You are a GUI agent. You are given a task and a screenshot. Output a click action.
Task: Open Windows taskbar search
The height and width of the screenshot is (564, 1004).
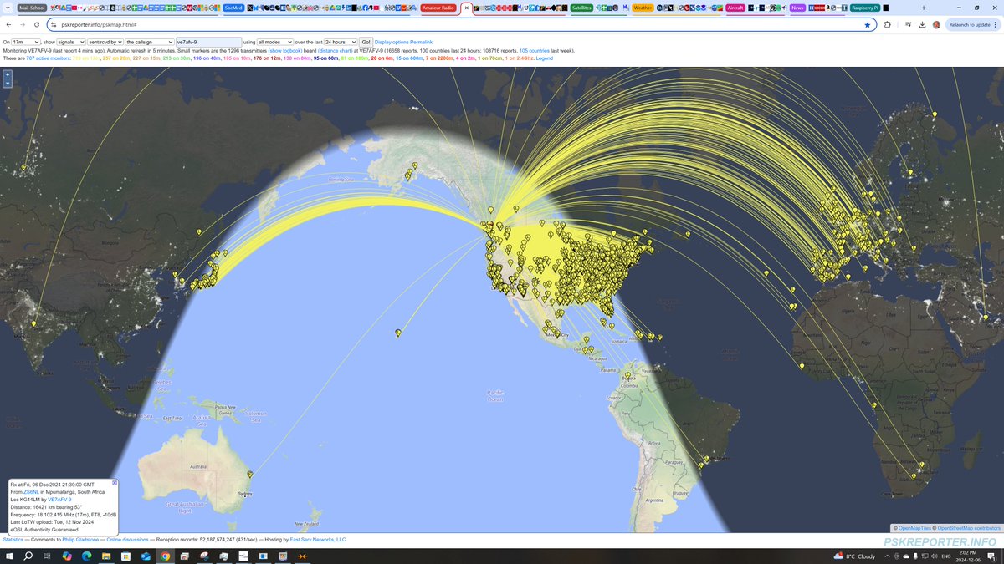[28, 556]
